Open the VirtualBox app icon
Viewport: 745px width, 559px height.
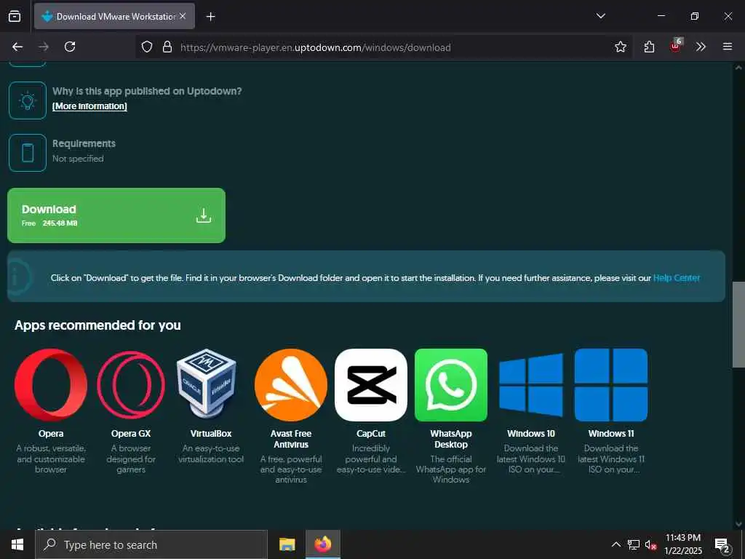pyautogui.click(x=207, y=385)
